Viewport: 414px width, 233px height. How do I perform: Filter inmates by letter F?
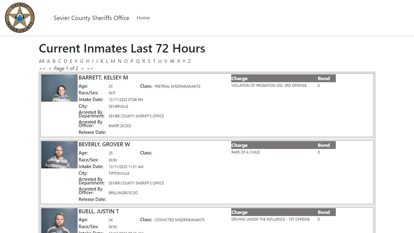click(76, 61)
